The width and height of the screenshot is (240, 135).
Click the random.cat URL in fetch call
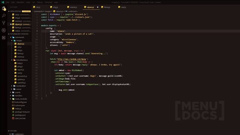click(x=72, y=59)
